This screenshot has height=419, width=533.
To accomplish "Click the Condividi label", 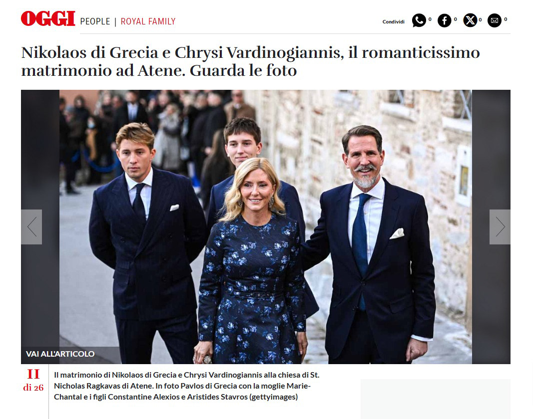I will [393, 22].
